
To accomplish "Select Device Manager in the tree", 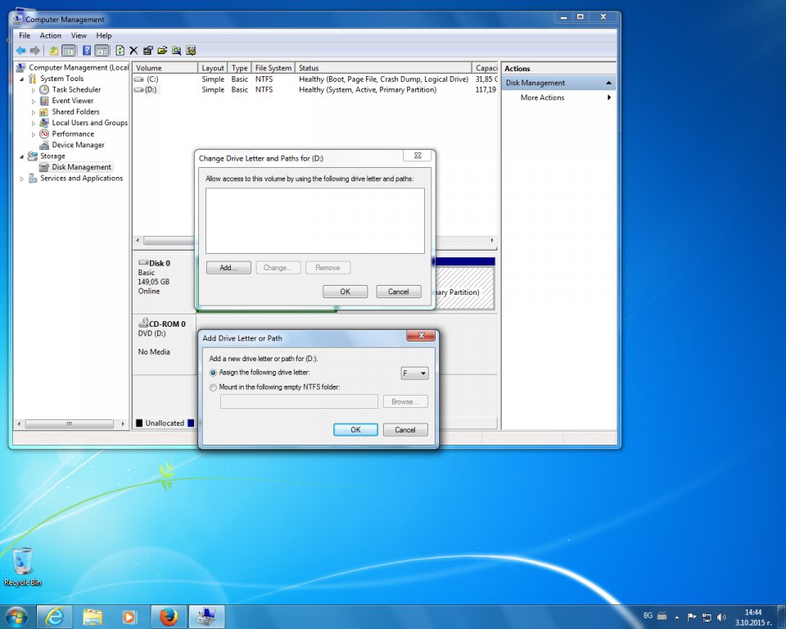I will pos(78,145).
